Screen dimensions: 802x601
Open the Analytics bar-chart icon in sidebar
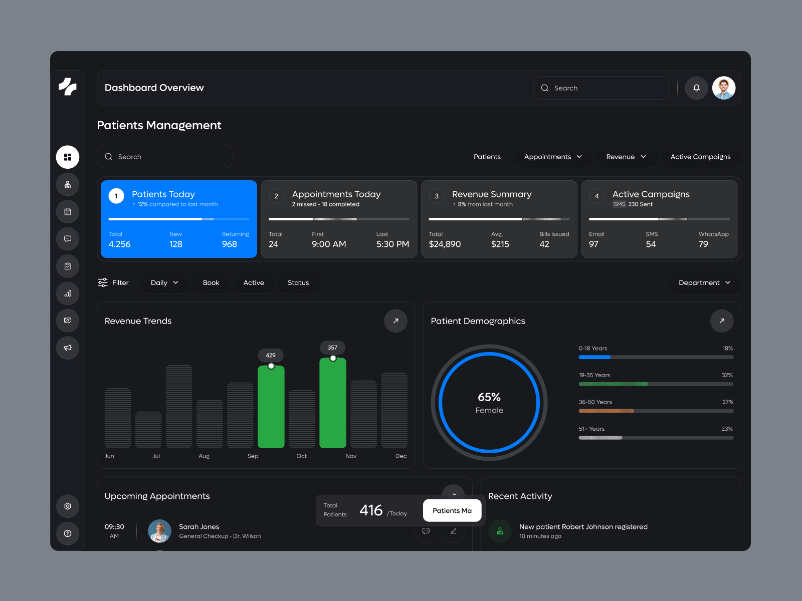(x=68, y=293)
